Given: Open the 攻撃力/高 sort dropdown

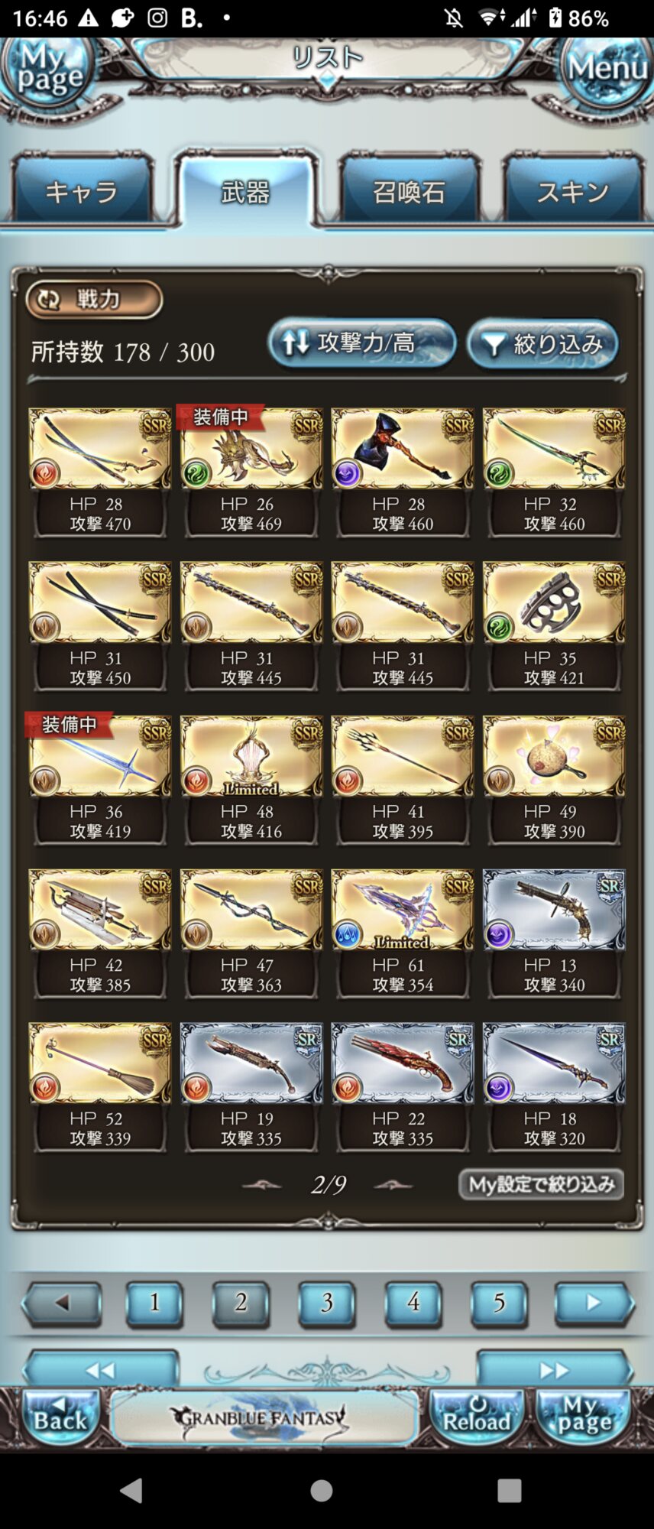Looking at the screenshot, I should 362,343.
